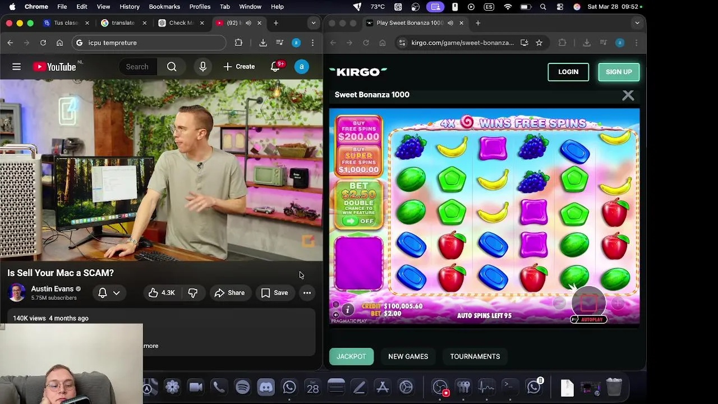Open downloads icon in YouTube Chrome window
This screenshot has width=718, height=404.
point(263,43)
